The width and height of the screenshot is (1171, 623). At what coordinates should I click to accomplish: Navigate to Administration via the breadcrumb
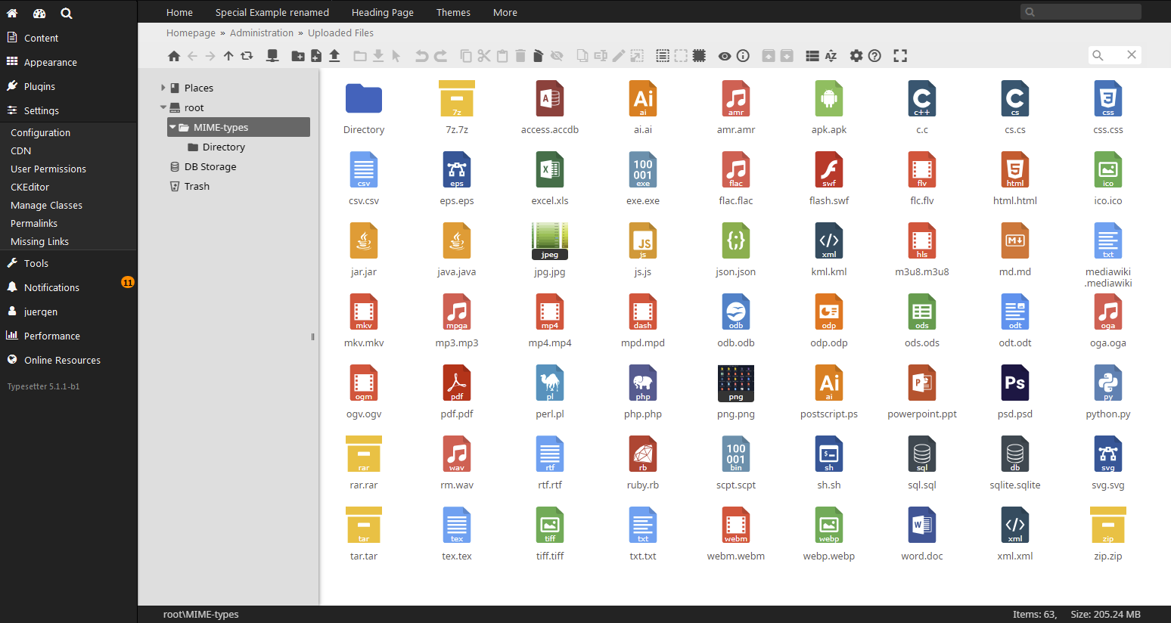point(262,33)
